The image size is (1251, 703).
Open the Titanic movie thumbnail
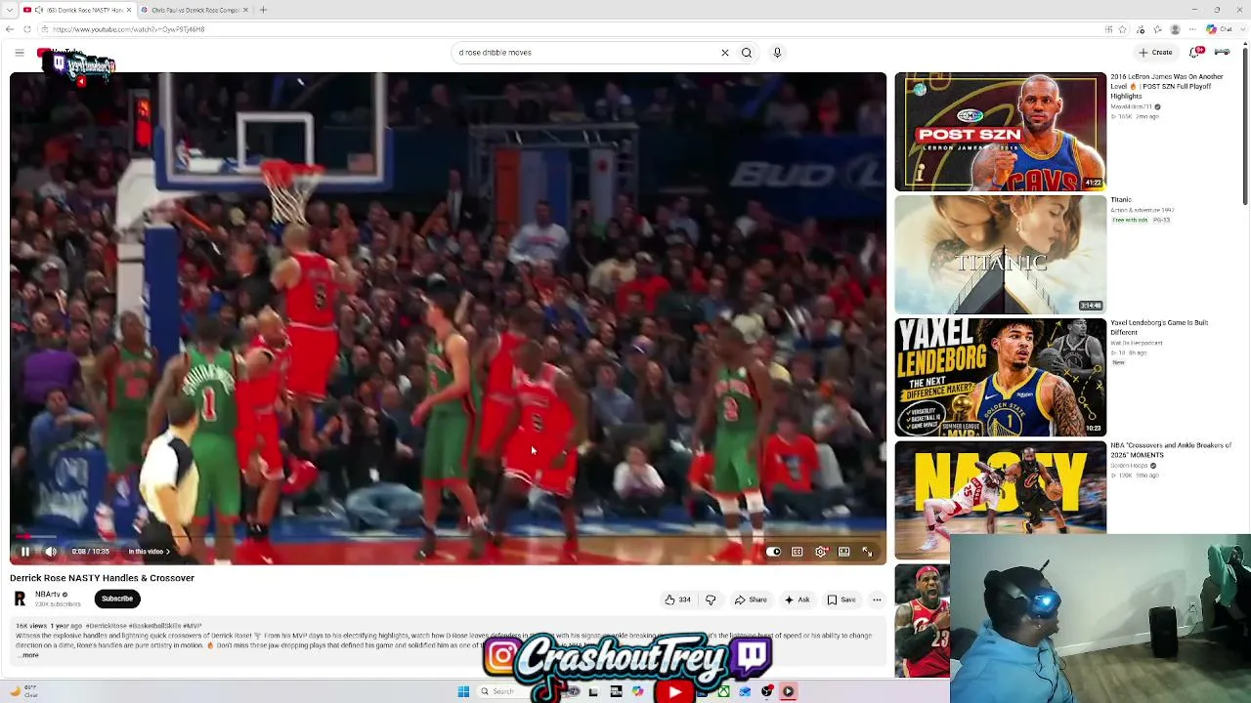click(1001, 255)
